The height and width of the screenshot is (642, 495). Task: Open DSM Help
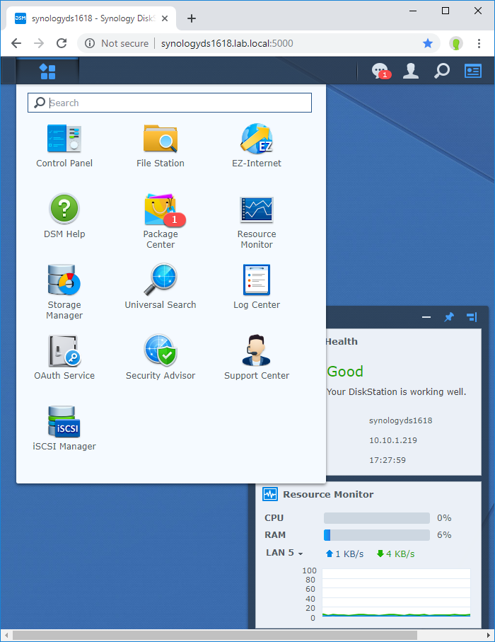[64, 216]
